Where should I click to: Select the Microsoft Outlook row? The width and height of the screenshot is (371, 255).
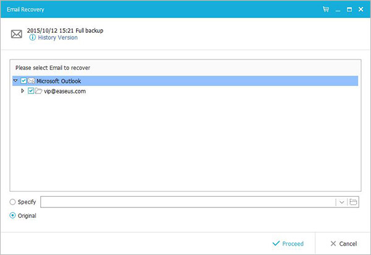(x=185, y=80)
